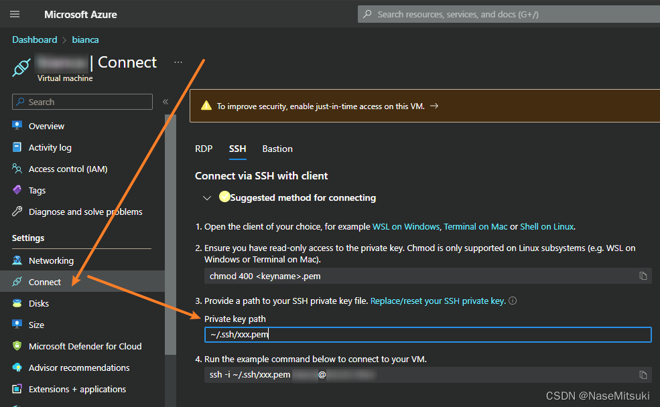Collapse the resource menu sidebar
660x407 pixels.
(166, 102)
